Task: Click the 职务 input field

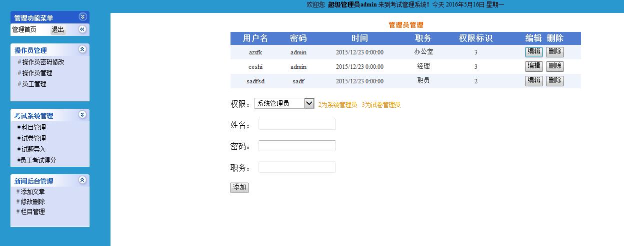Action: (297, 167)
